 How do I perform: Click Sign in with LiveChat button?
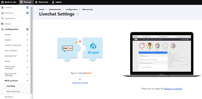[x=81, y=73]
